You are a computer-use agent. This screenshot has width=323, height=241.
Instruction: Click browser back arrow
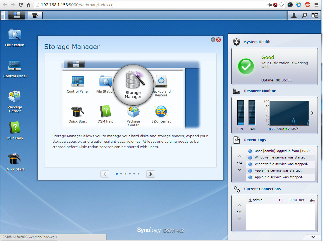pos(5,5)
